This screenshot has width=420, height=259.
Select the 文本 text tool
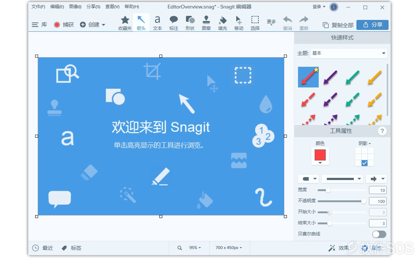(x=157, y=23)
